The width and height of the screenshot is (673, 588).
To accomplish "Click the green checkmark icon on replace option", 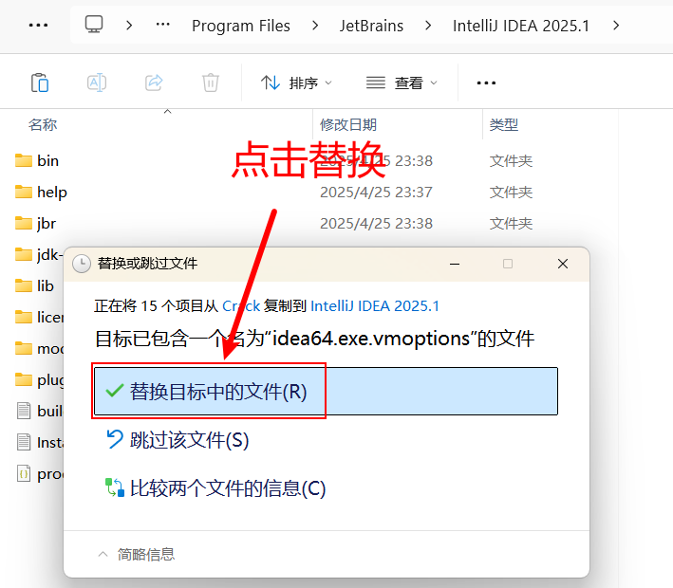I will click(114, 391).
